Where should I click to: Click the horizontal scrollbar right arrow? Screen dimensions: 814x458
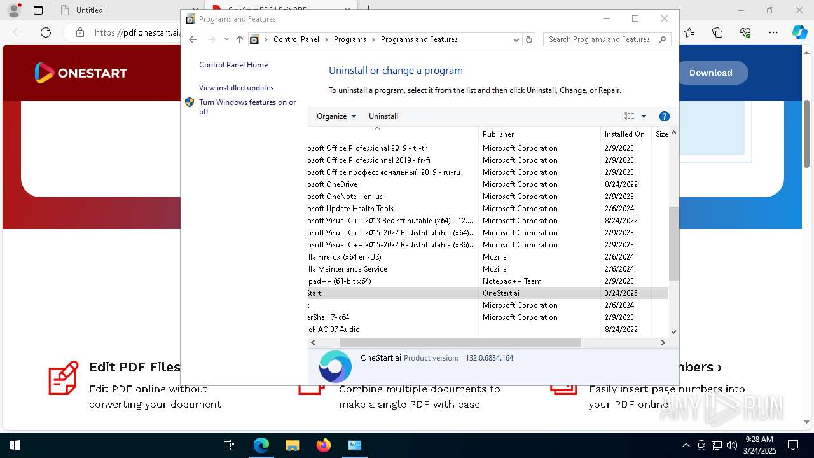tap(663, 342)
